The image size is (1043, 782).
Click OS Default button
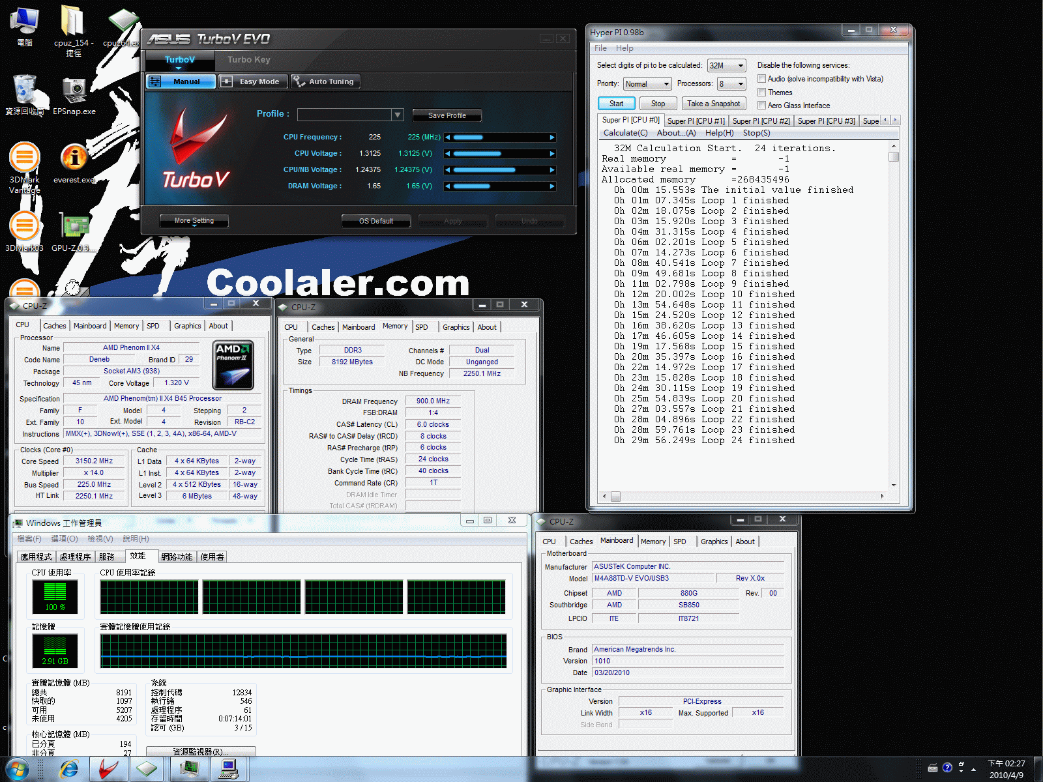376,221
